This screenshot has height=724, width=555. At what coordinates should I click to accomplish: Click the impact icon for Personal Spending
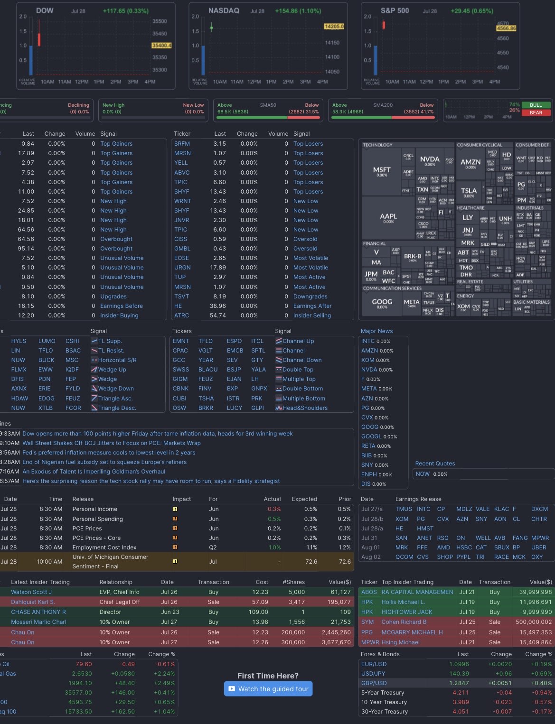[x=175, y=519]
